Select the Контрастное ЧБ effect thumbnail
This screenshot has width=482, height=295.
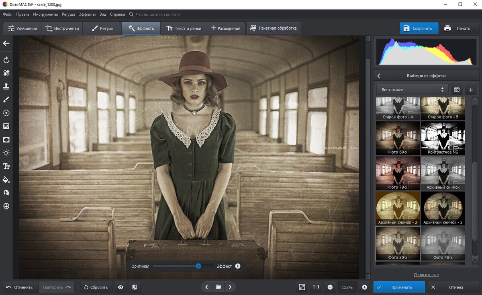[443, 138]
